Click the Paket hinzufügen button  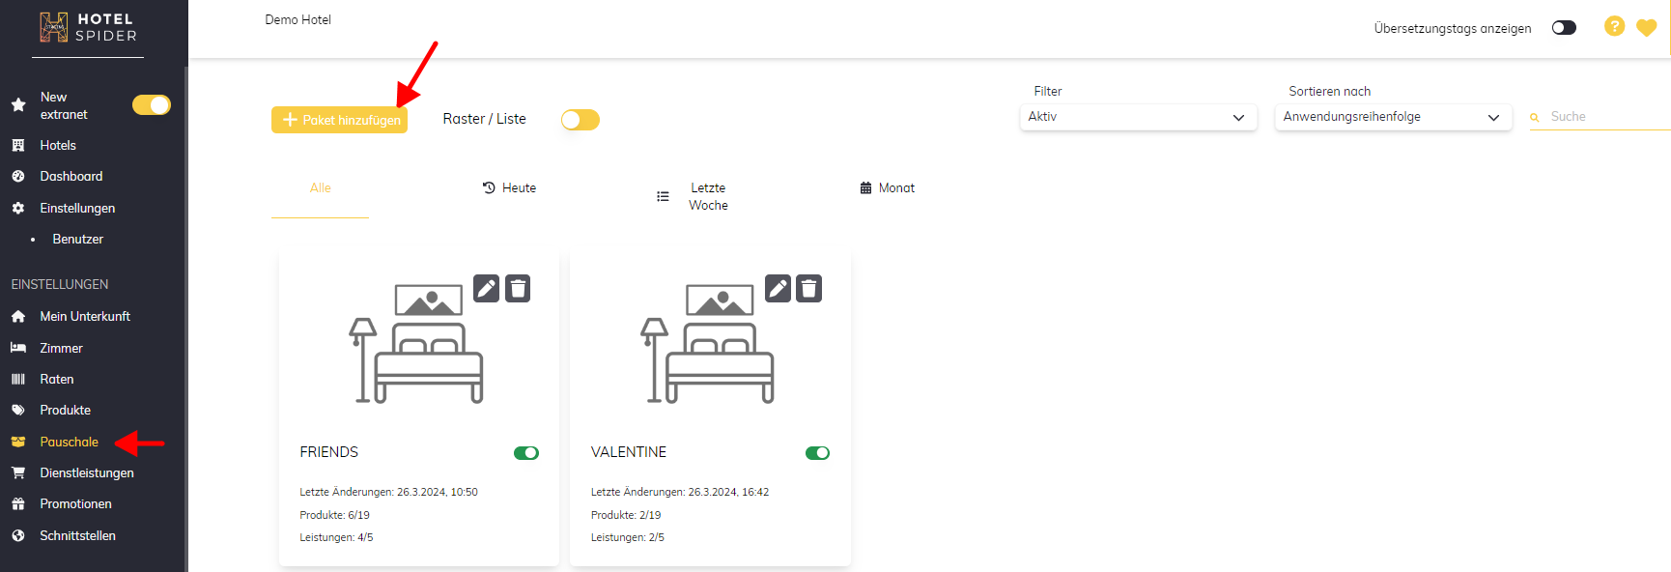point(339,120)
